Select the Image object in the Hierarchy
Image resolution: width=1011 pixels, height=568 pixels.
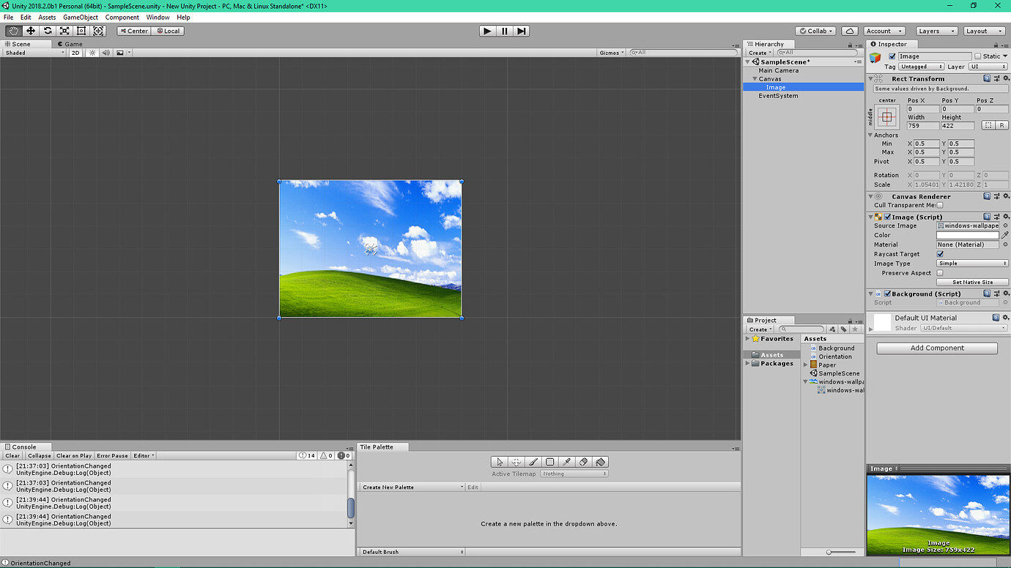776,86
